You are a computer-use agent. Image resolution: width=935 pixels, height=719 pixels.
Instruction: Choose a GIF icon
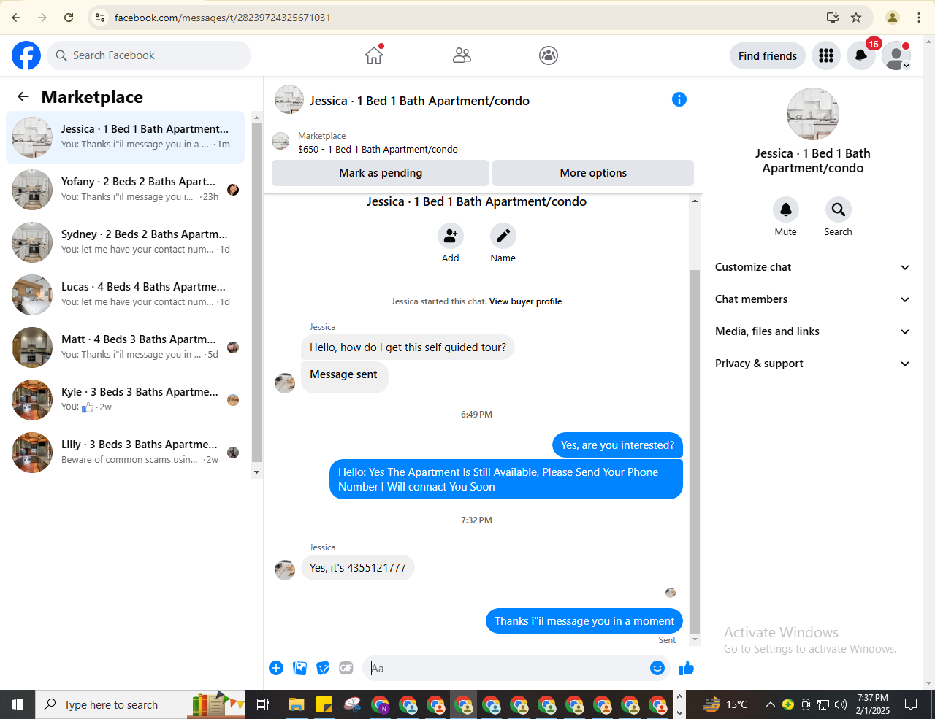tap(346, 668)
